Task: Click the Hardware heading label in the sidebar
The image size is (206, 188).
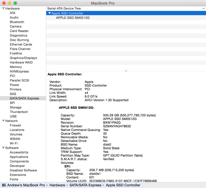Action: [12, 8]
